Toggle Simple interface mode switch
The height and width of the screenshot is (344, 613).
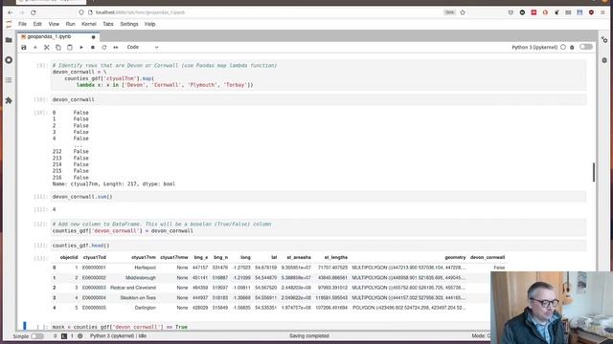coord(37,336)
